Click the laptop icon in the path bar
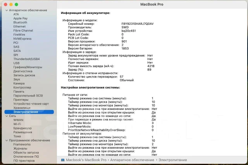Screen dimensions: 248x165 click(63, 160)
